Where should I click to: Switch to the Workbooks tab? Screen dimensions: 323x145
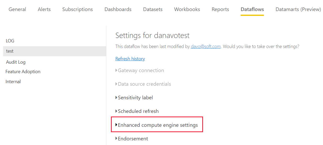187,9
